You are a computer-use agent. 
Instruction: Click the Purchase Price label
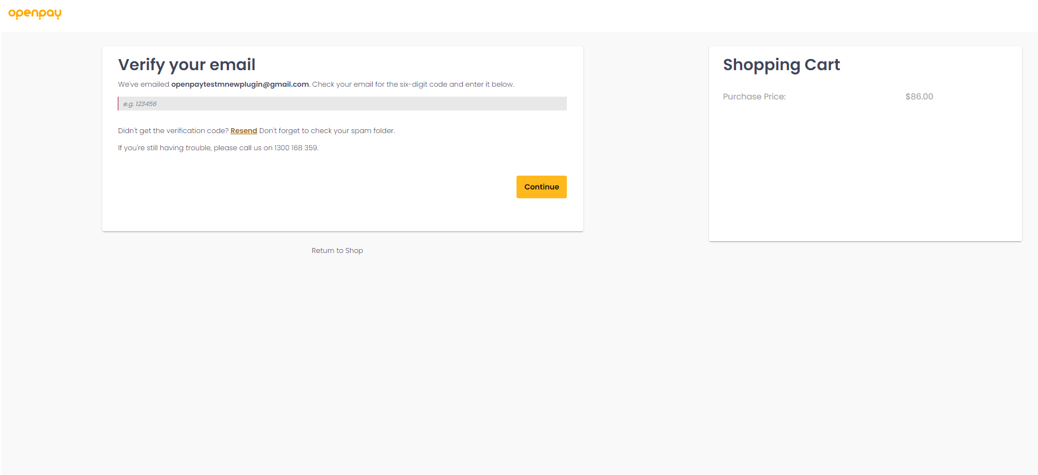point(754,97)
